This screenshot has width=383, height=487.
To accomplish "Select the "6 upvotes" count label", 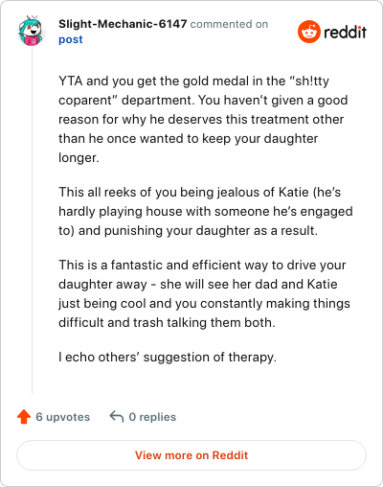I will (x=63, y=417).
